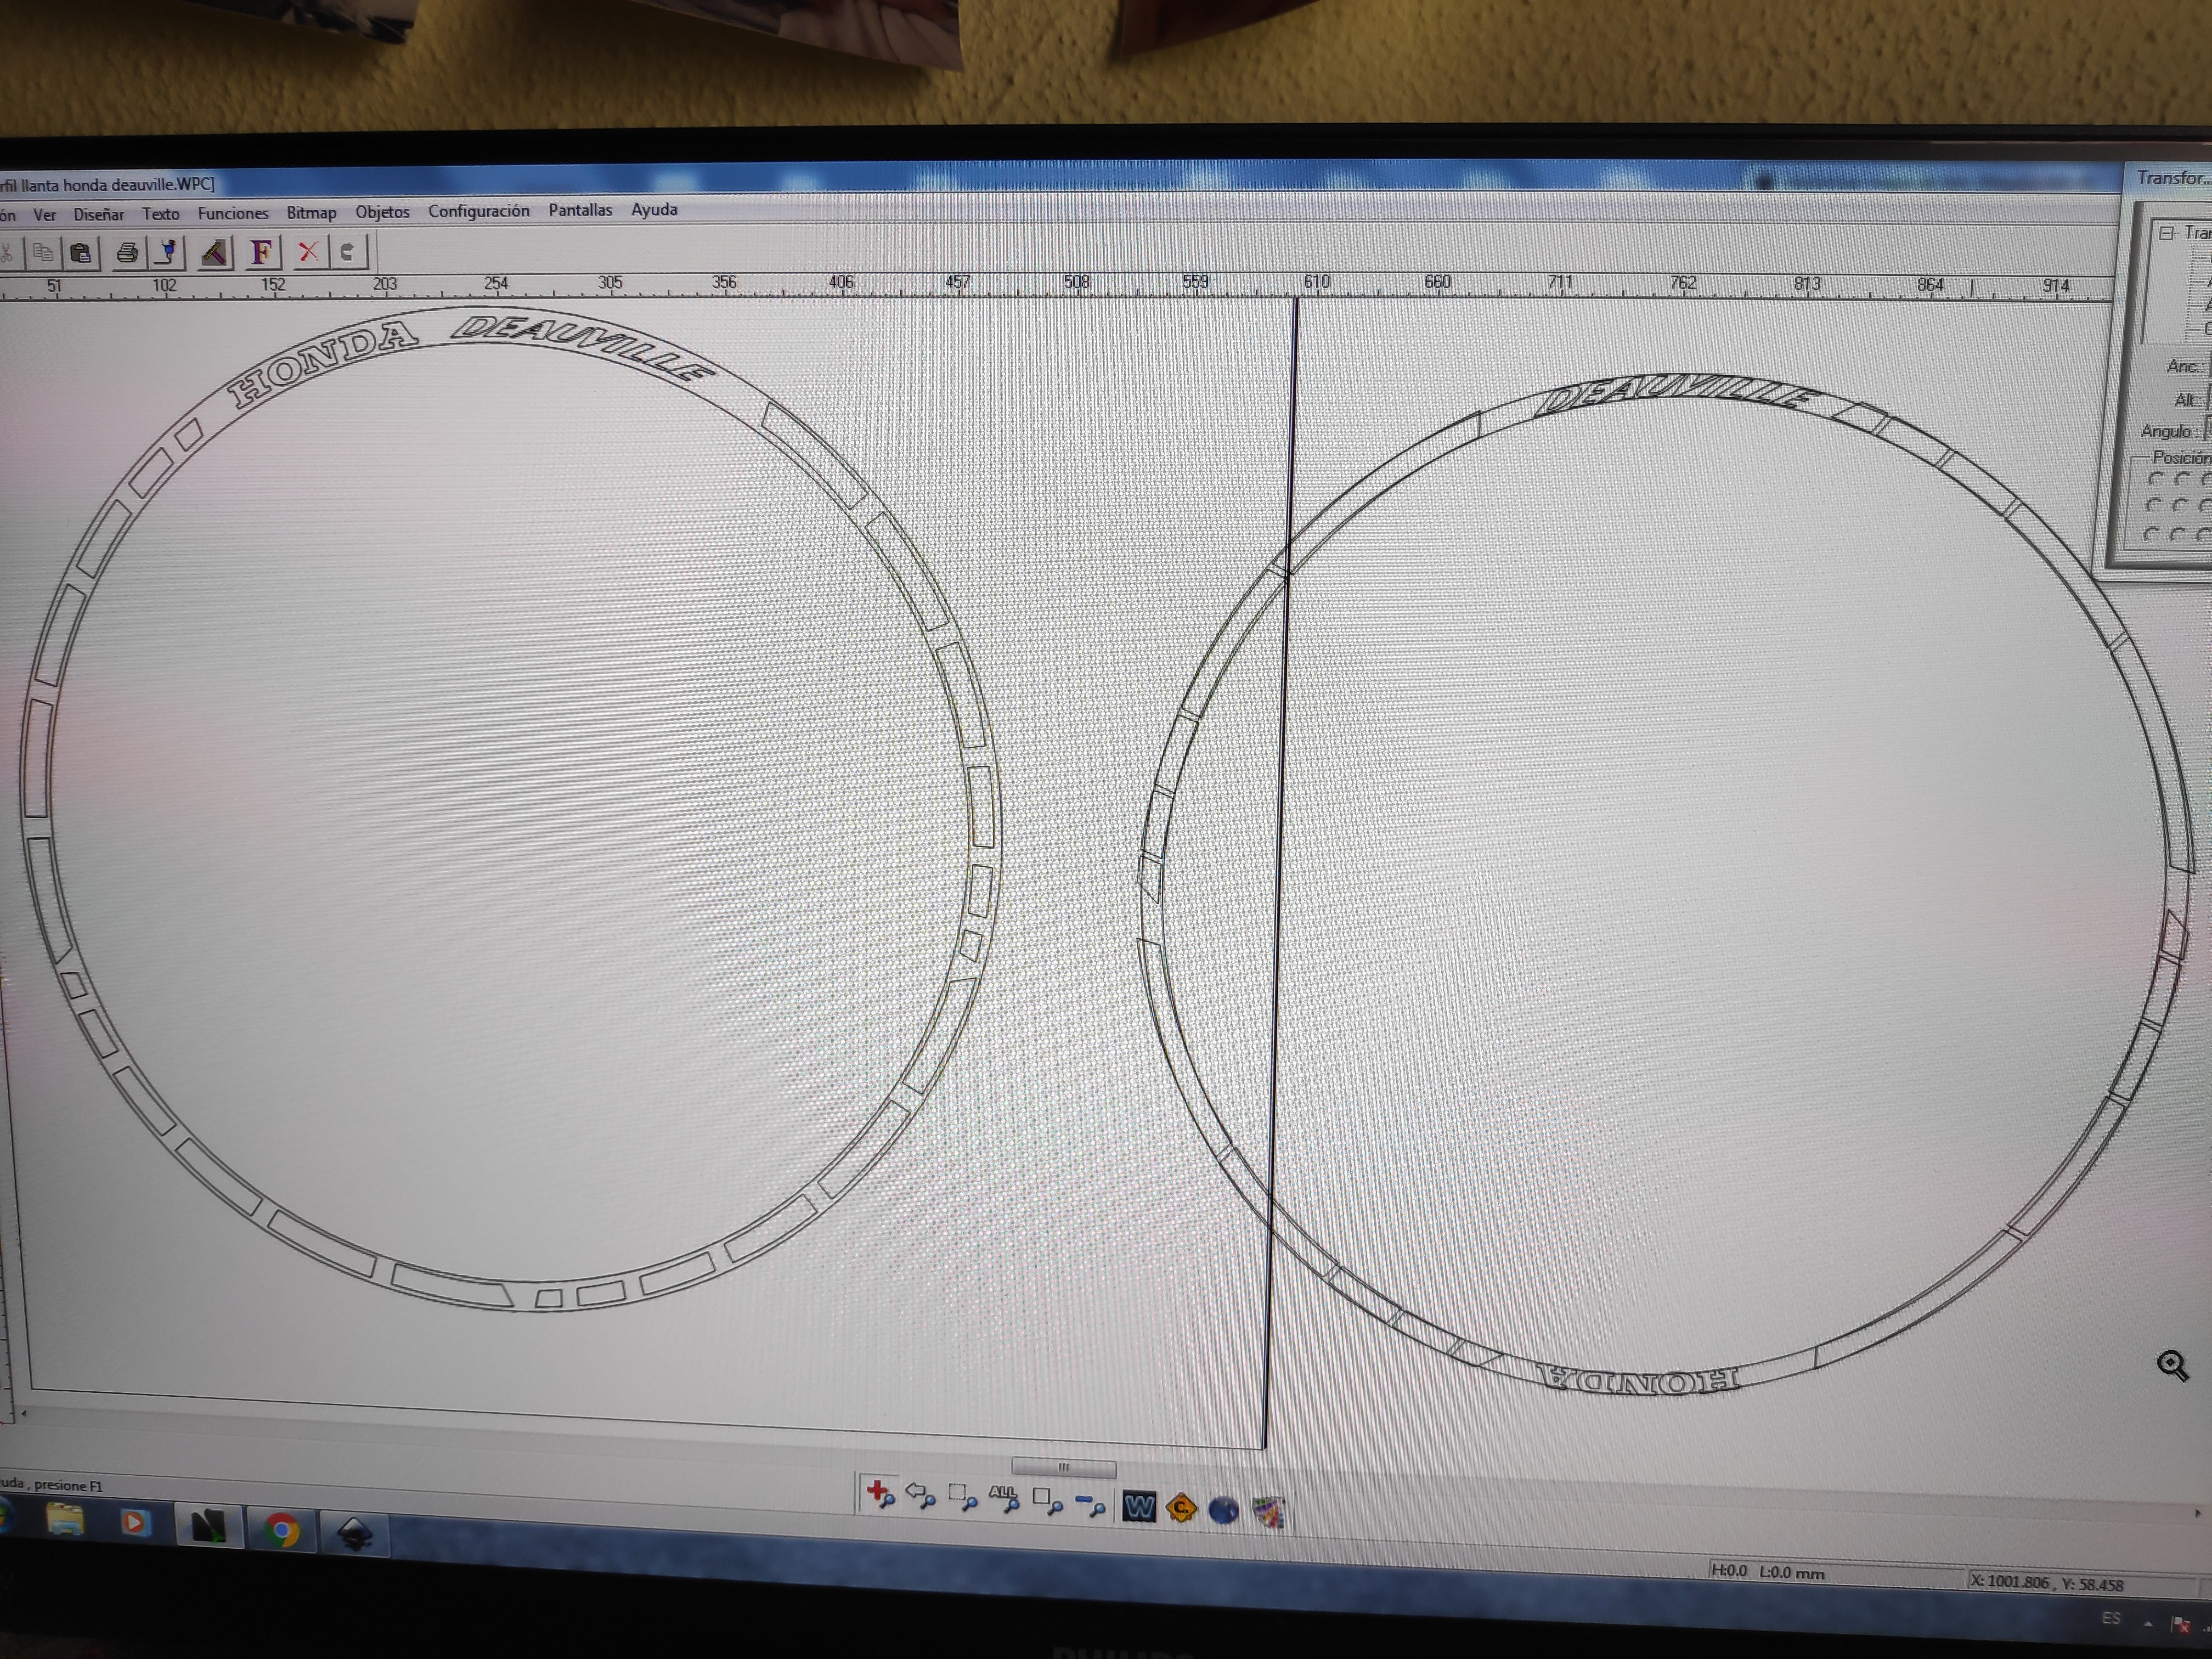Viewport: 2212px width, 1659px height.
Task: Open the font F icon
Action: click(261, 252)
